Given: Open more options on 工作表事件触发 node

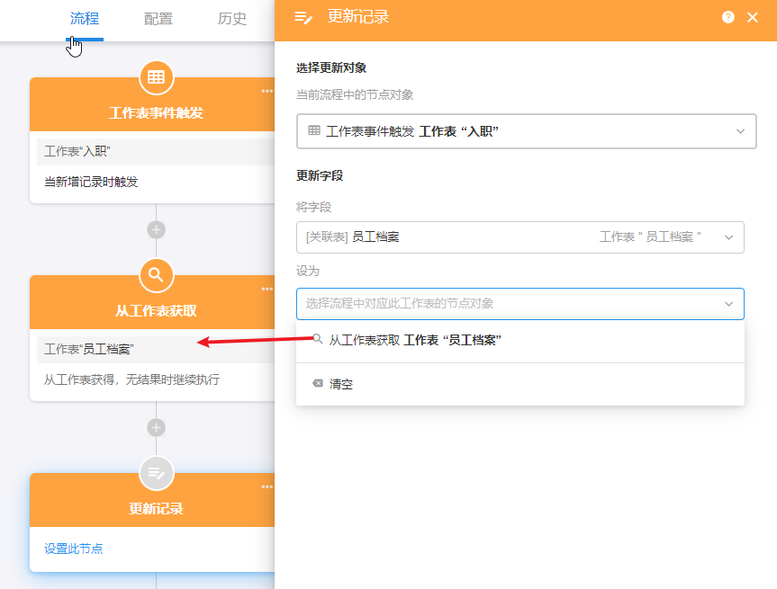Looking at the screenshot, I should click(267, 91).
